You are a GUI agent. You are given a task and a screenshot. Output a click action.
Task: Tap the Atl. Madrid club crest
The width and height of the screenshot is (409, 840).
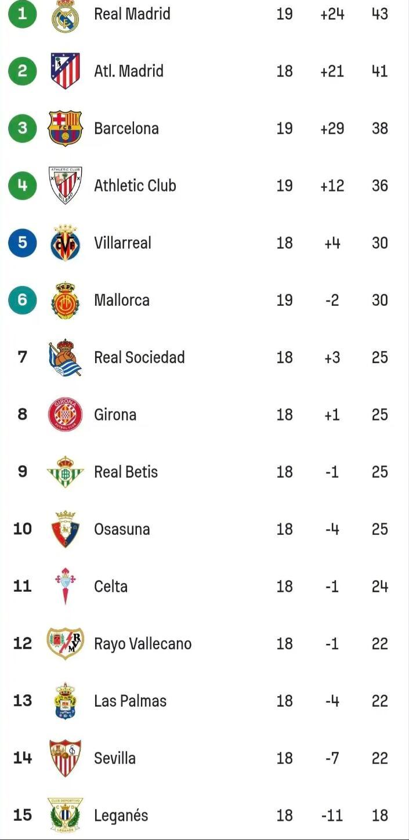65,71
